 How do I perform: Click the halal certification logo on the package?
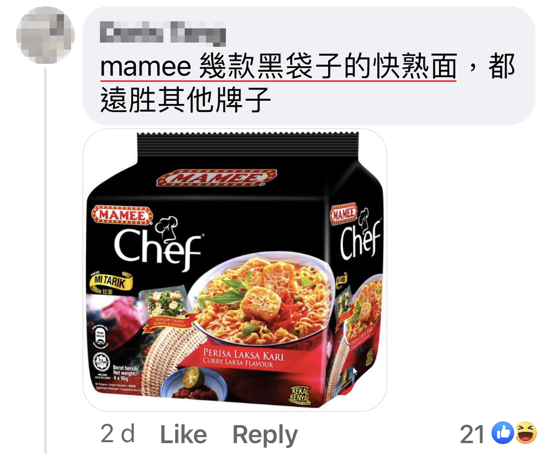point(101,362)
